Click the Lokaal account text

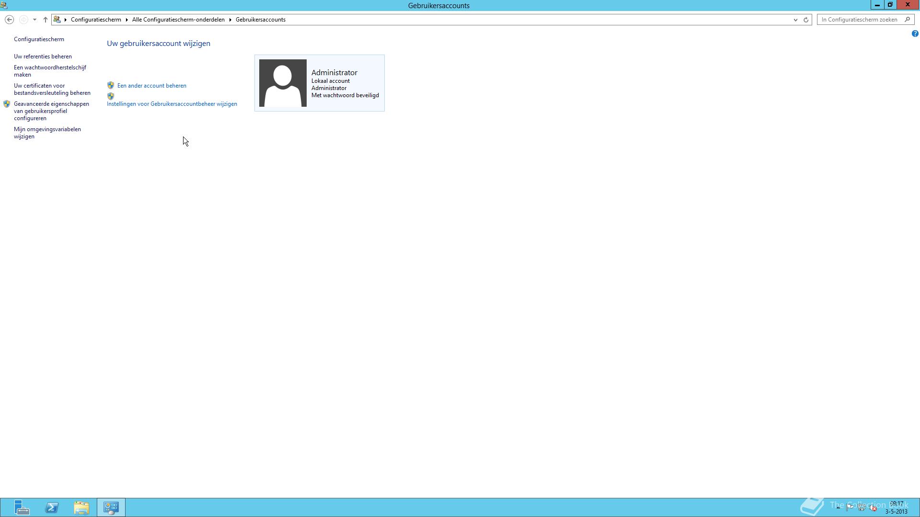331,81
